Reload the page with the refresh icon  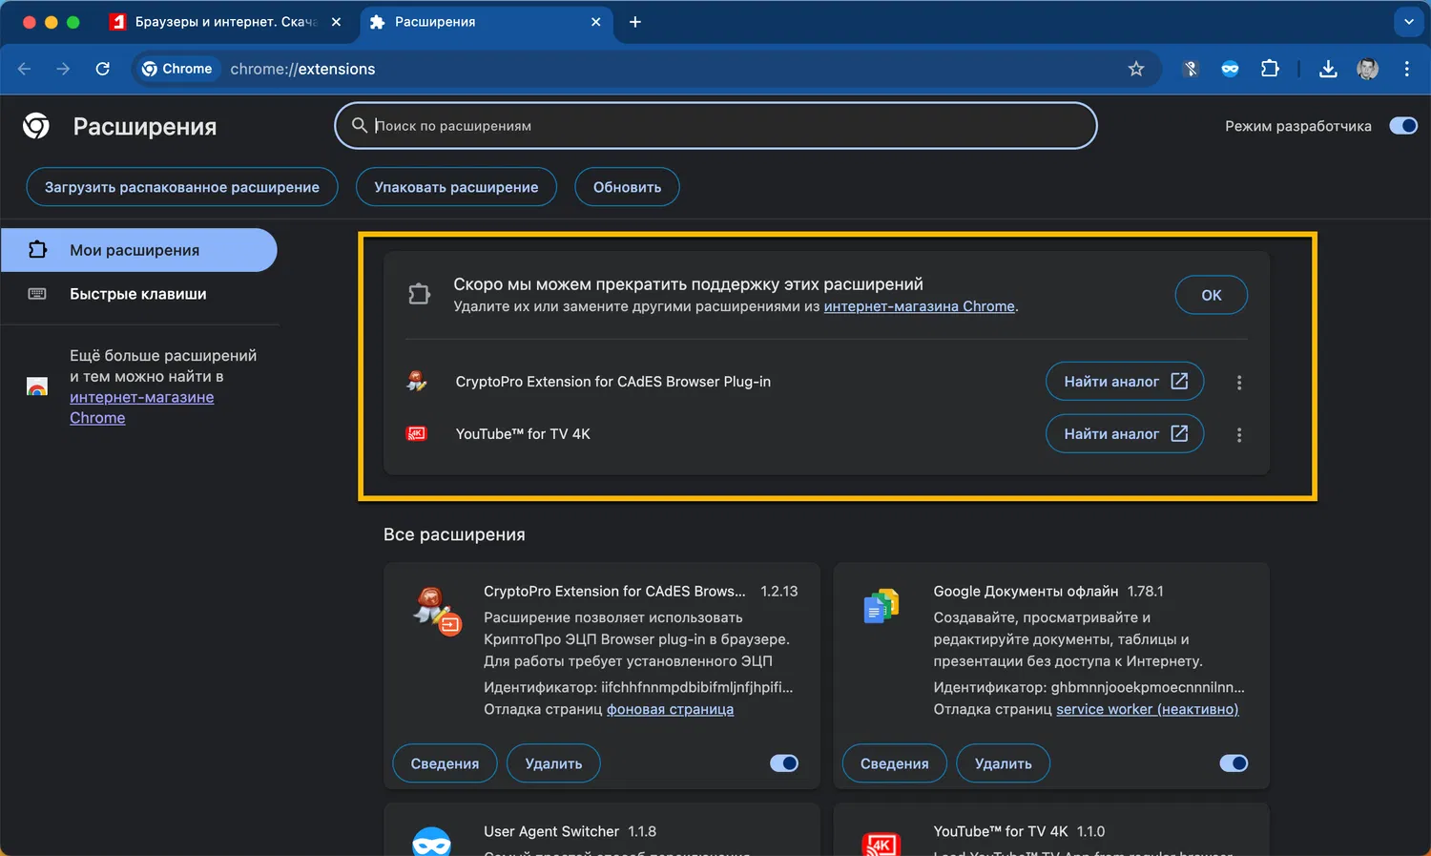103,69
